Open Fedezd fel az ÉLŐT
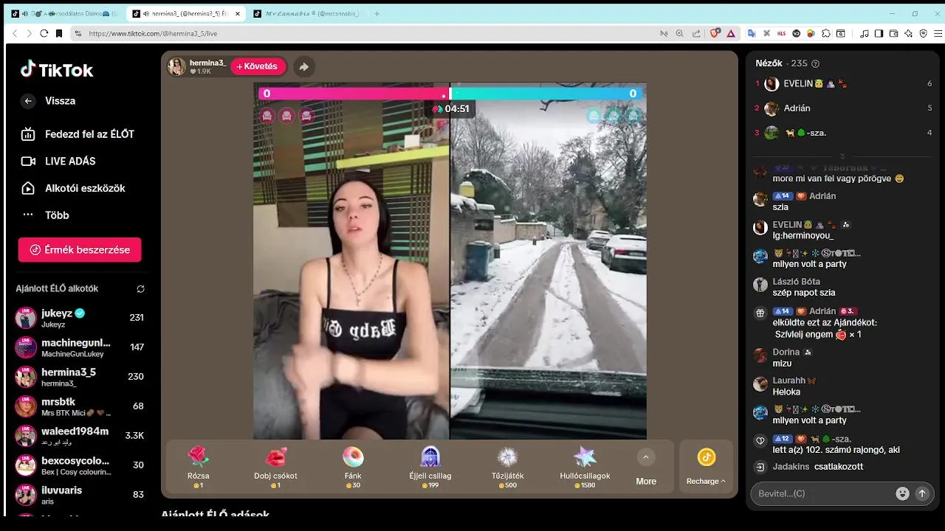This screenshot has height=531, width=945. click(79, 134)
